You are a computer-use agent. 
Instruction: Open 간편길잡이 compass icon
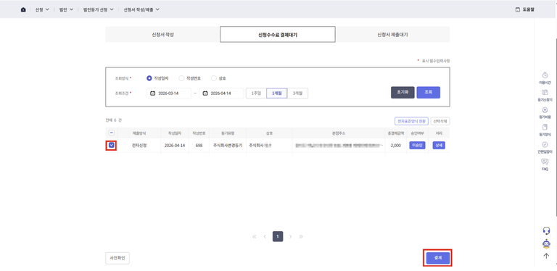coord(545,144)
